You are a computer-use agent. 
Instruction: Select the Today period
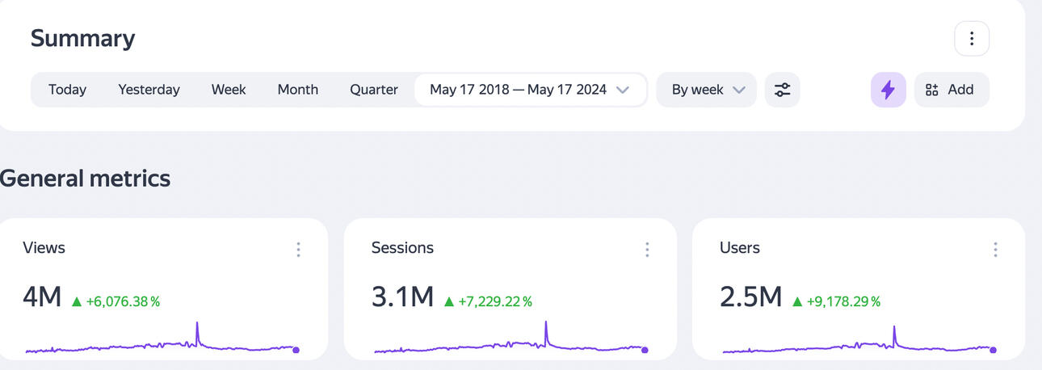tap(67, 90)
